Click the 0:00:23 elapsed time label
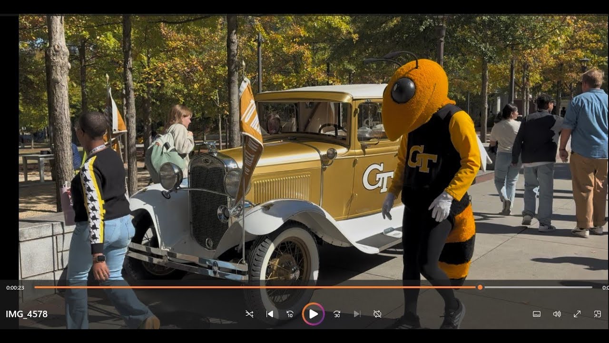Image resolution: width=609 pixels, height=343 pixels. (x=15, y=288)
